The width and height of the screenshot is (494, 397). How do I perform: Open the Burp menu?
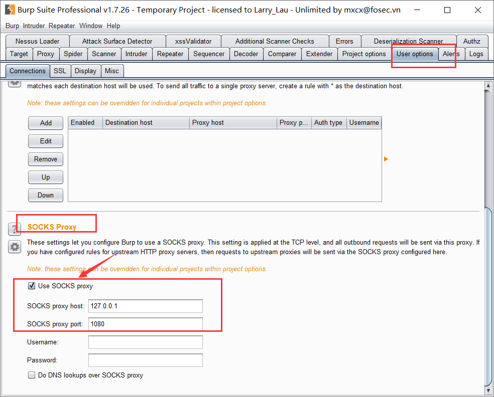[x=12, y=26]
